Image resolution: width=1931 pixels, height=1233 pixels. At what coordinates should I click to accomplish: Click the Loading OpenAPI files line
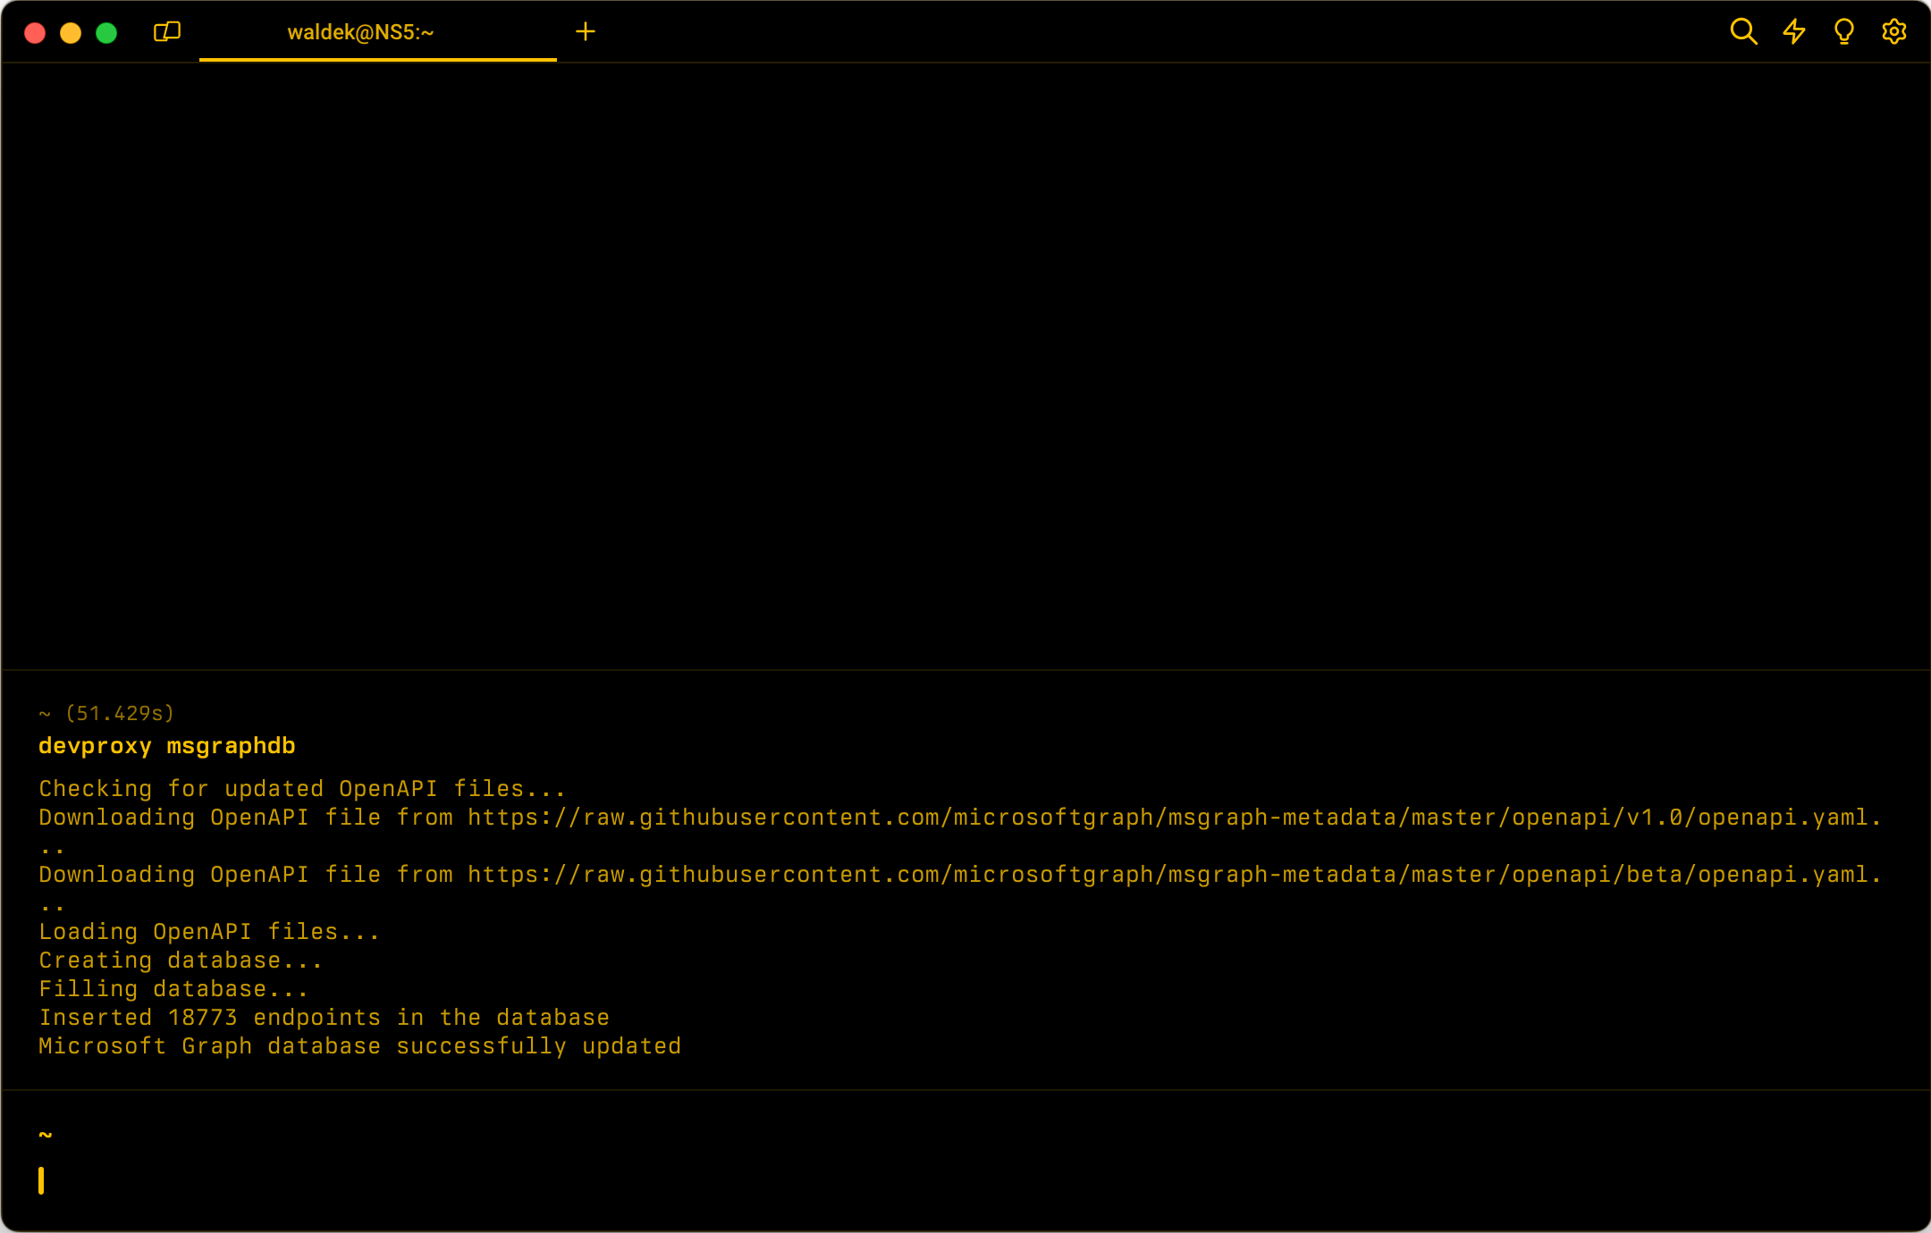209,932
